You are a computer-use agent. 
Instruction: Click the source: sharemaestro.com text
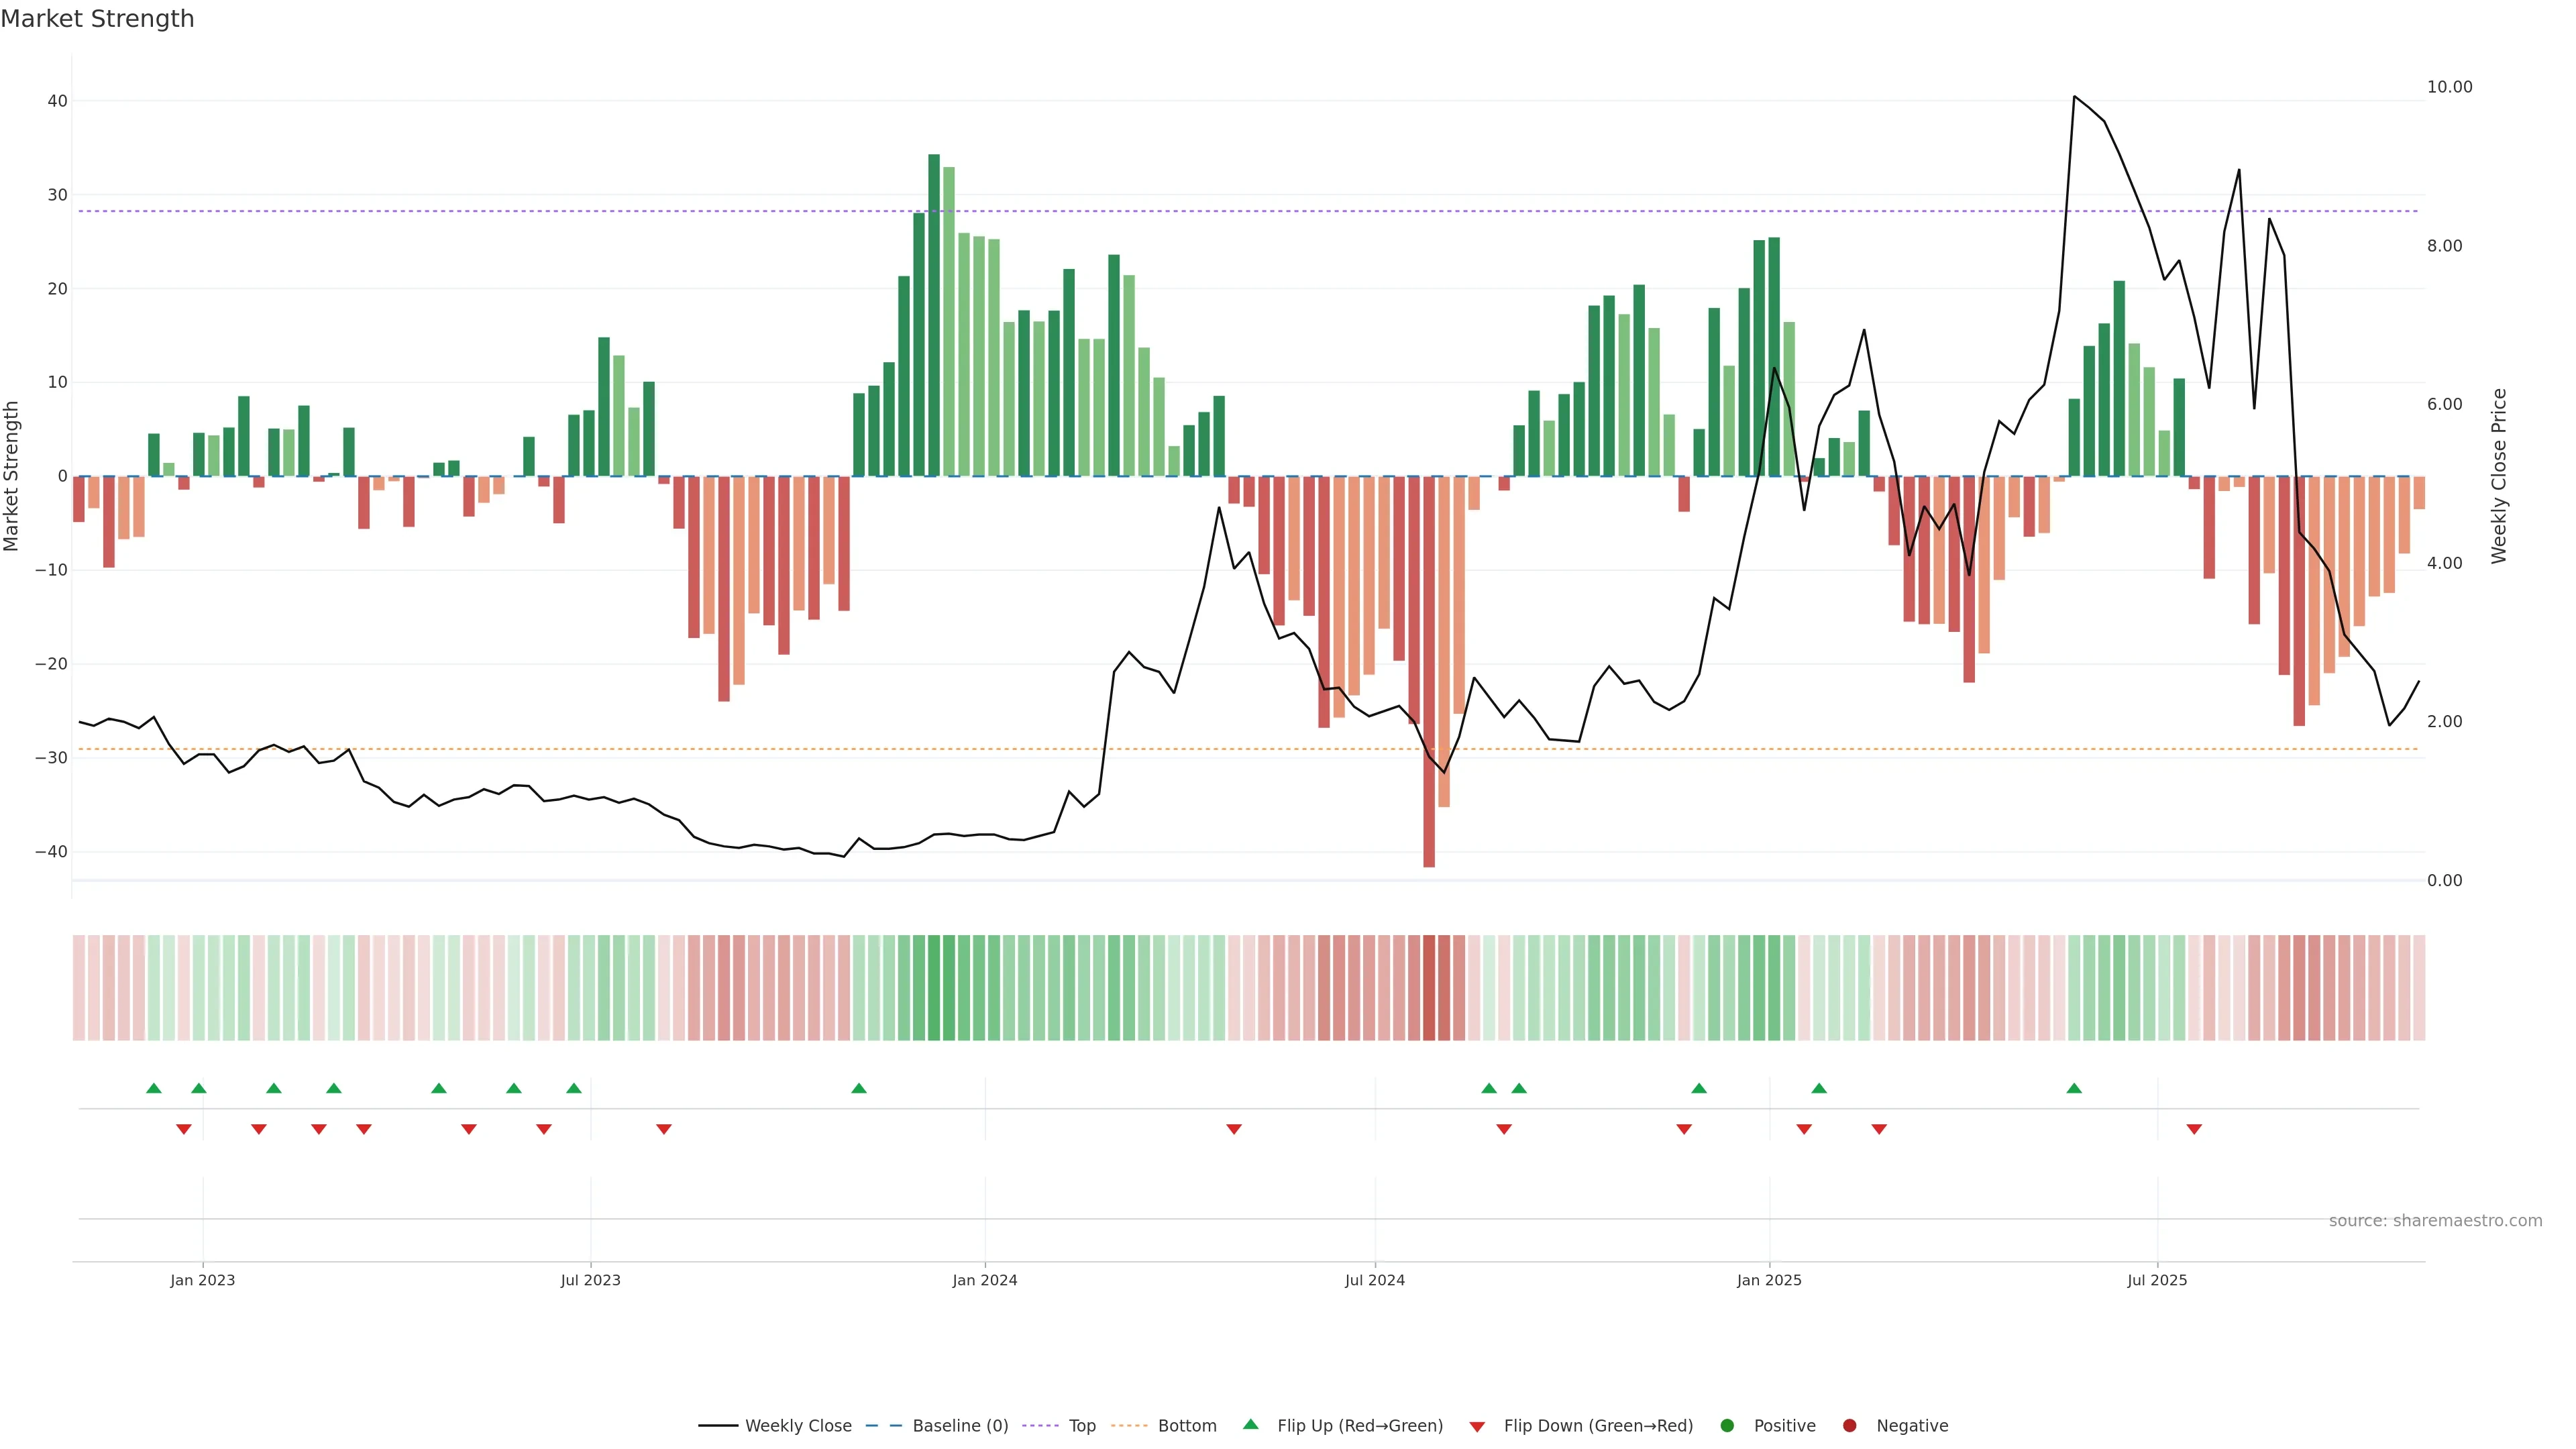click(2435, 1221)
